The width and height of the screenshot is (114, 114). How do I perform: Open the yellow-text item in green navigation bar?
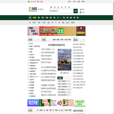(35, 18)
